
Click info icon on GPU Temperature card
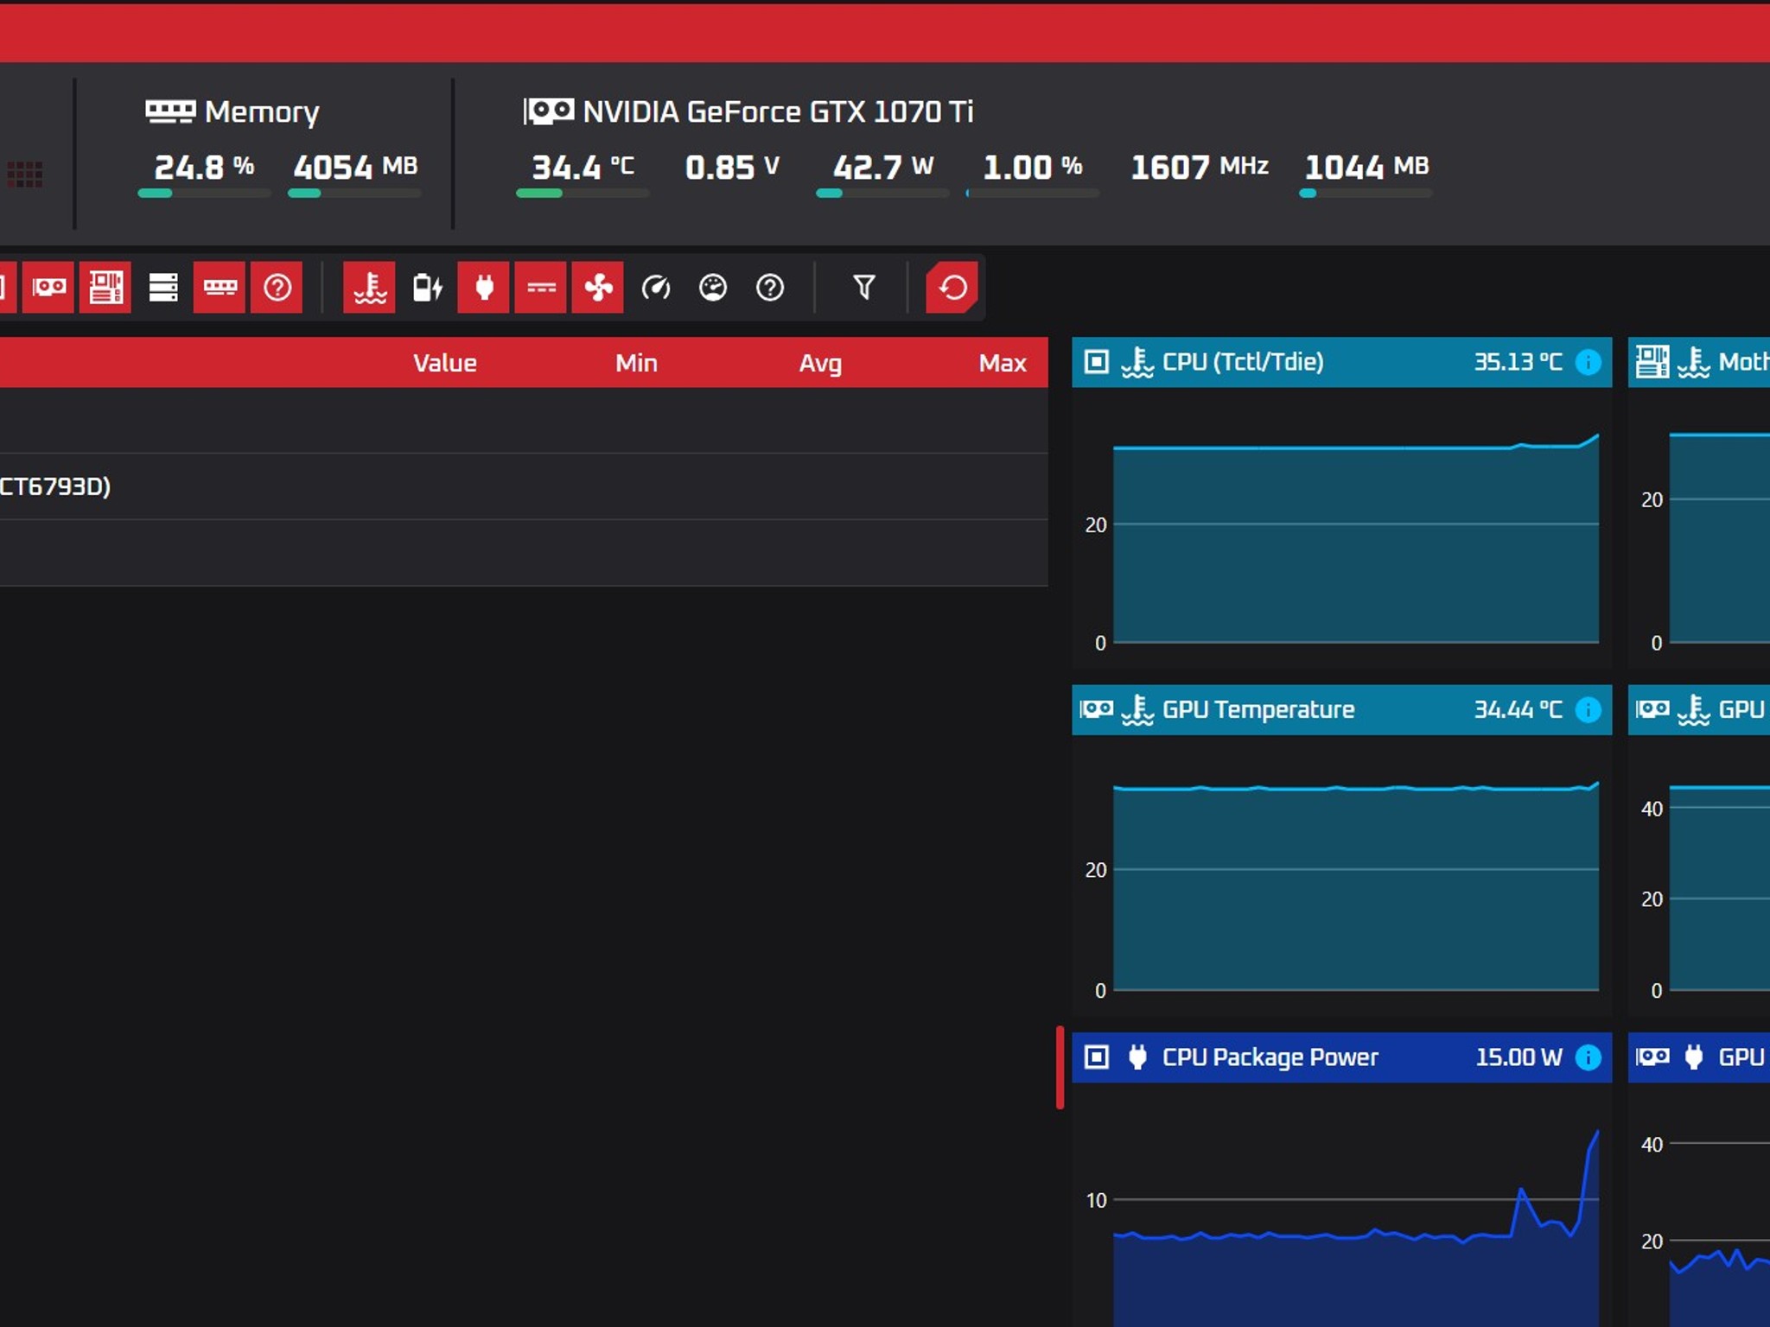(1588, 710)
